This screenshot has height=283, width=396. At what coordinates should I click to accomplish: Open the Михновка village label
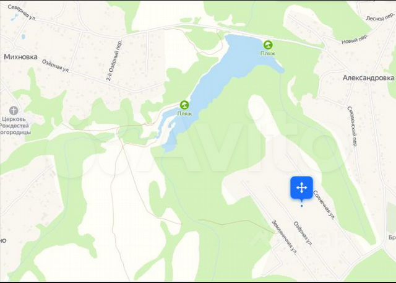pyautogui.click(x=20, y=57)
